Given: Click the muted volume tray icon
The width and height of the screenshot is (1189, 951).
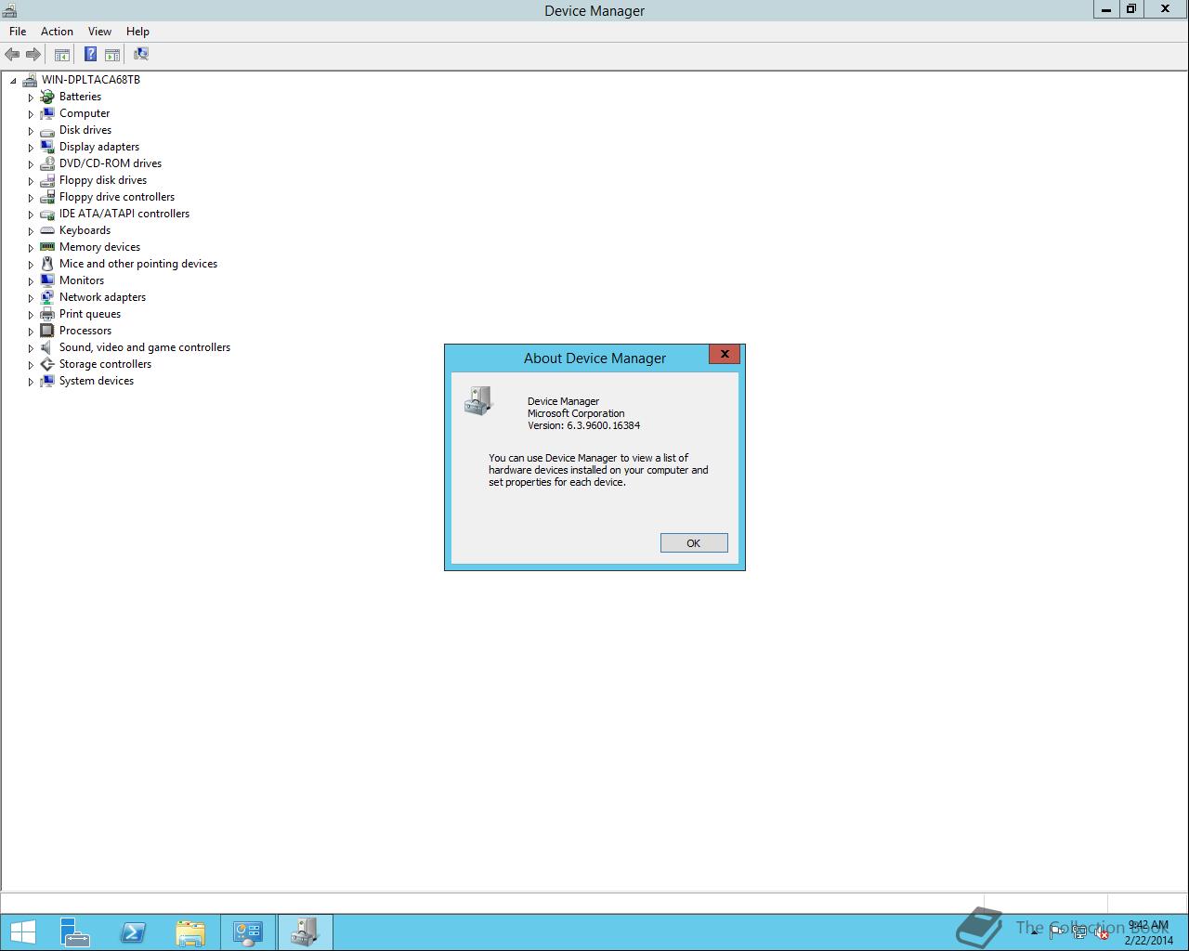Looking at the screenshot, I should click(1102, 933).
